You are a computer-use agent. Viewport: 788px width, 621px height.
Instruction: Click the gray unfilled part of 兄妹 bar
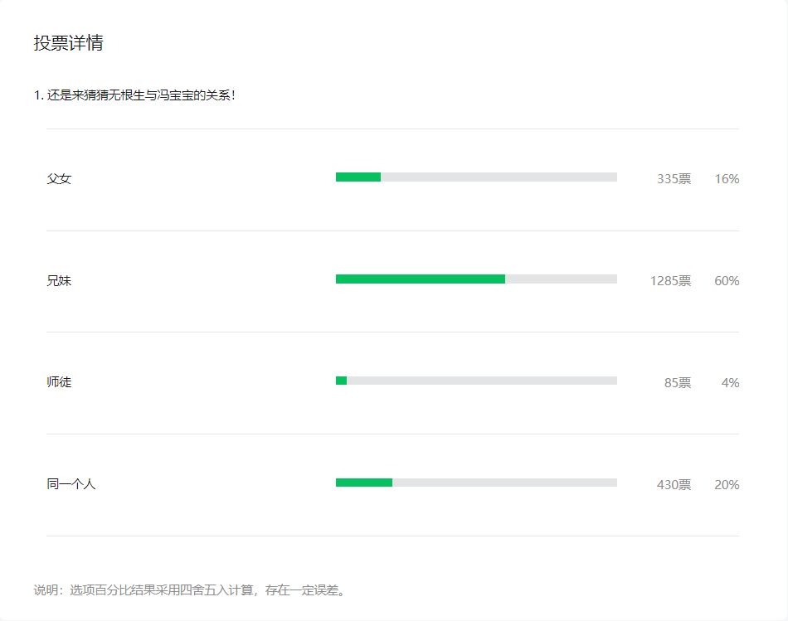(561, 279)
